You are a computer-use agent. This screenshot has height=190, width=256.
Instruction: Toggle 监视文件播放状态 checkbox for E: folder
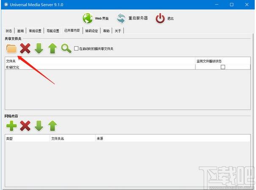coord(223,67)
